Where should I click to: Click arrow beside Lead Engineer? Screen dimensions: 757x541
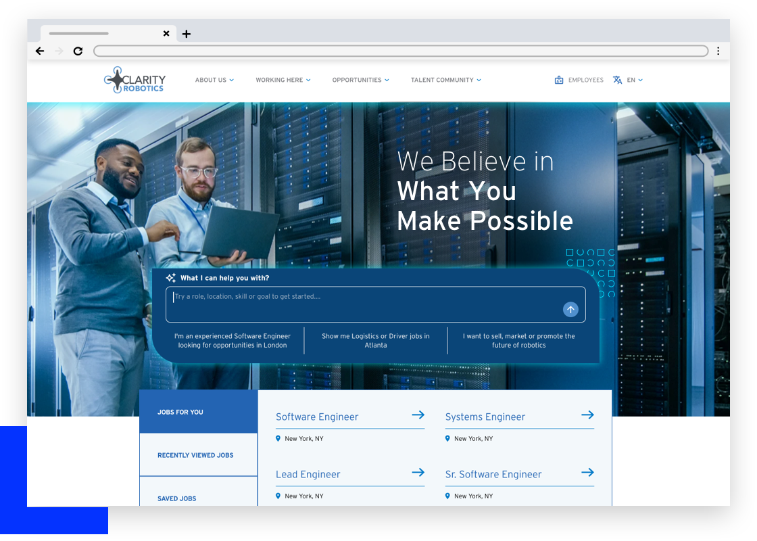(418, 473)
